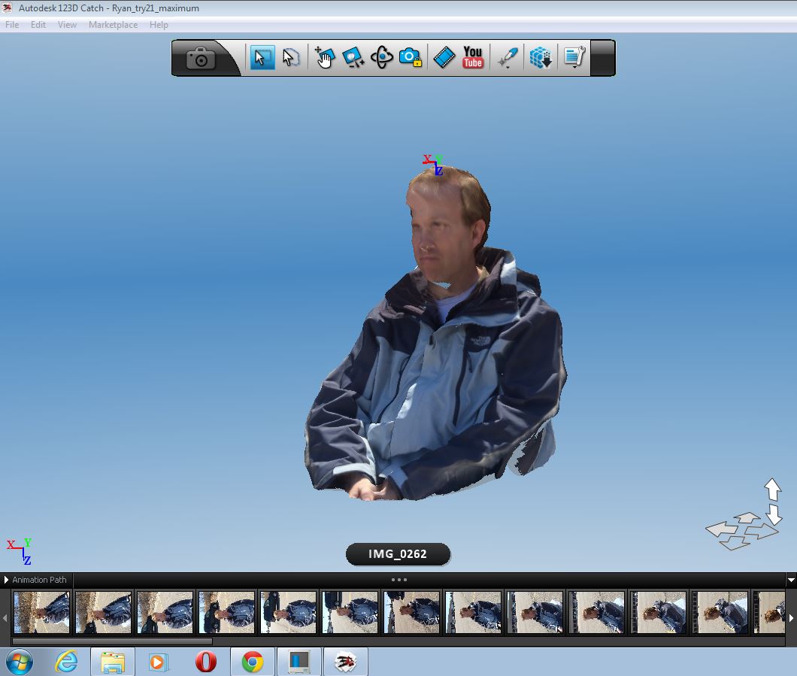Open the Help menu

159,24
